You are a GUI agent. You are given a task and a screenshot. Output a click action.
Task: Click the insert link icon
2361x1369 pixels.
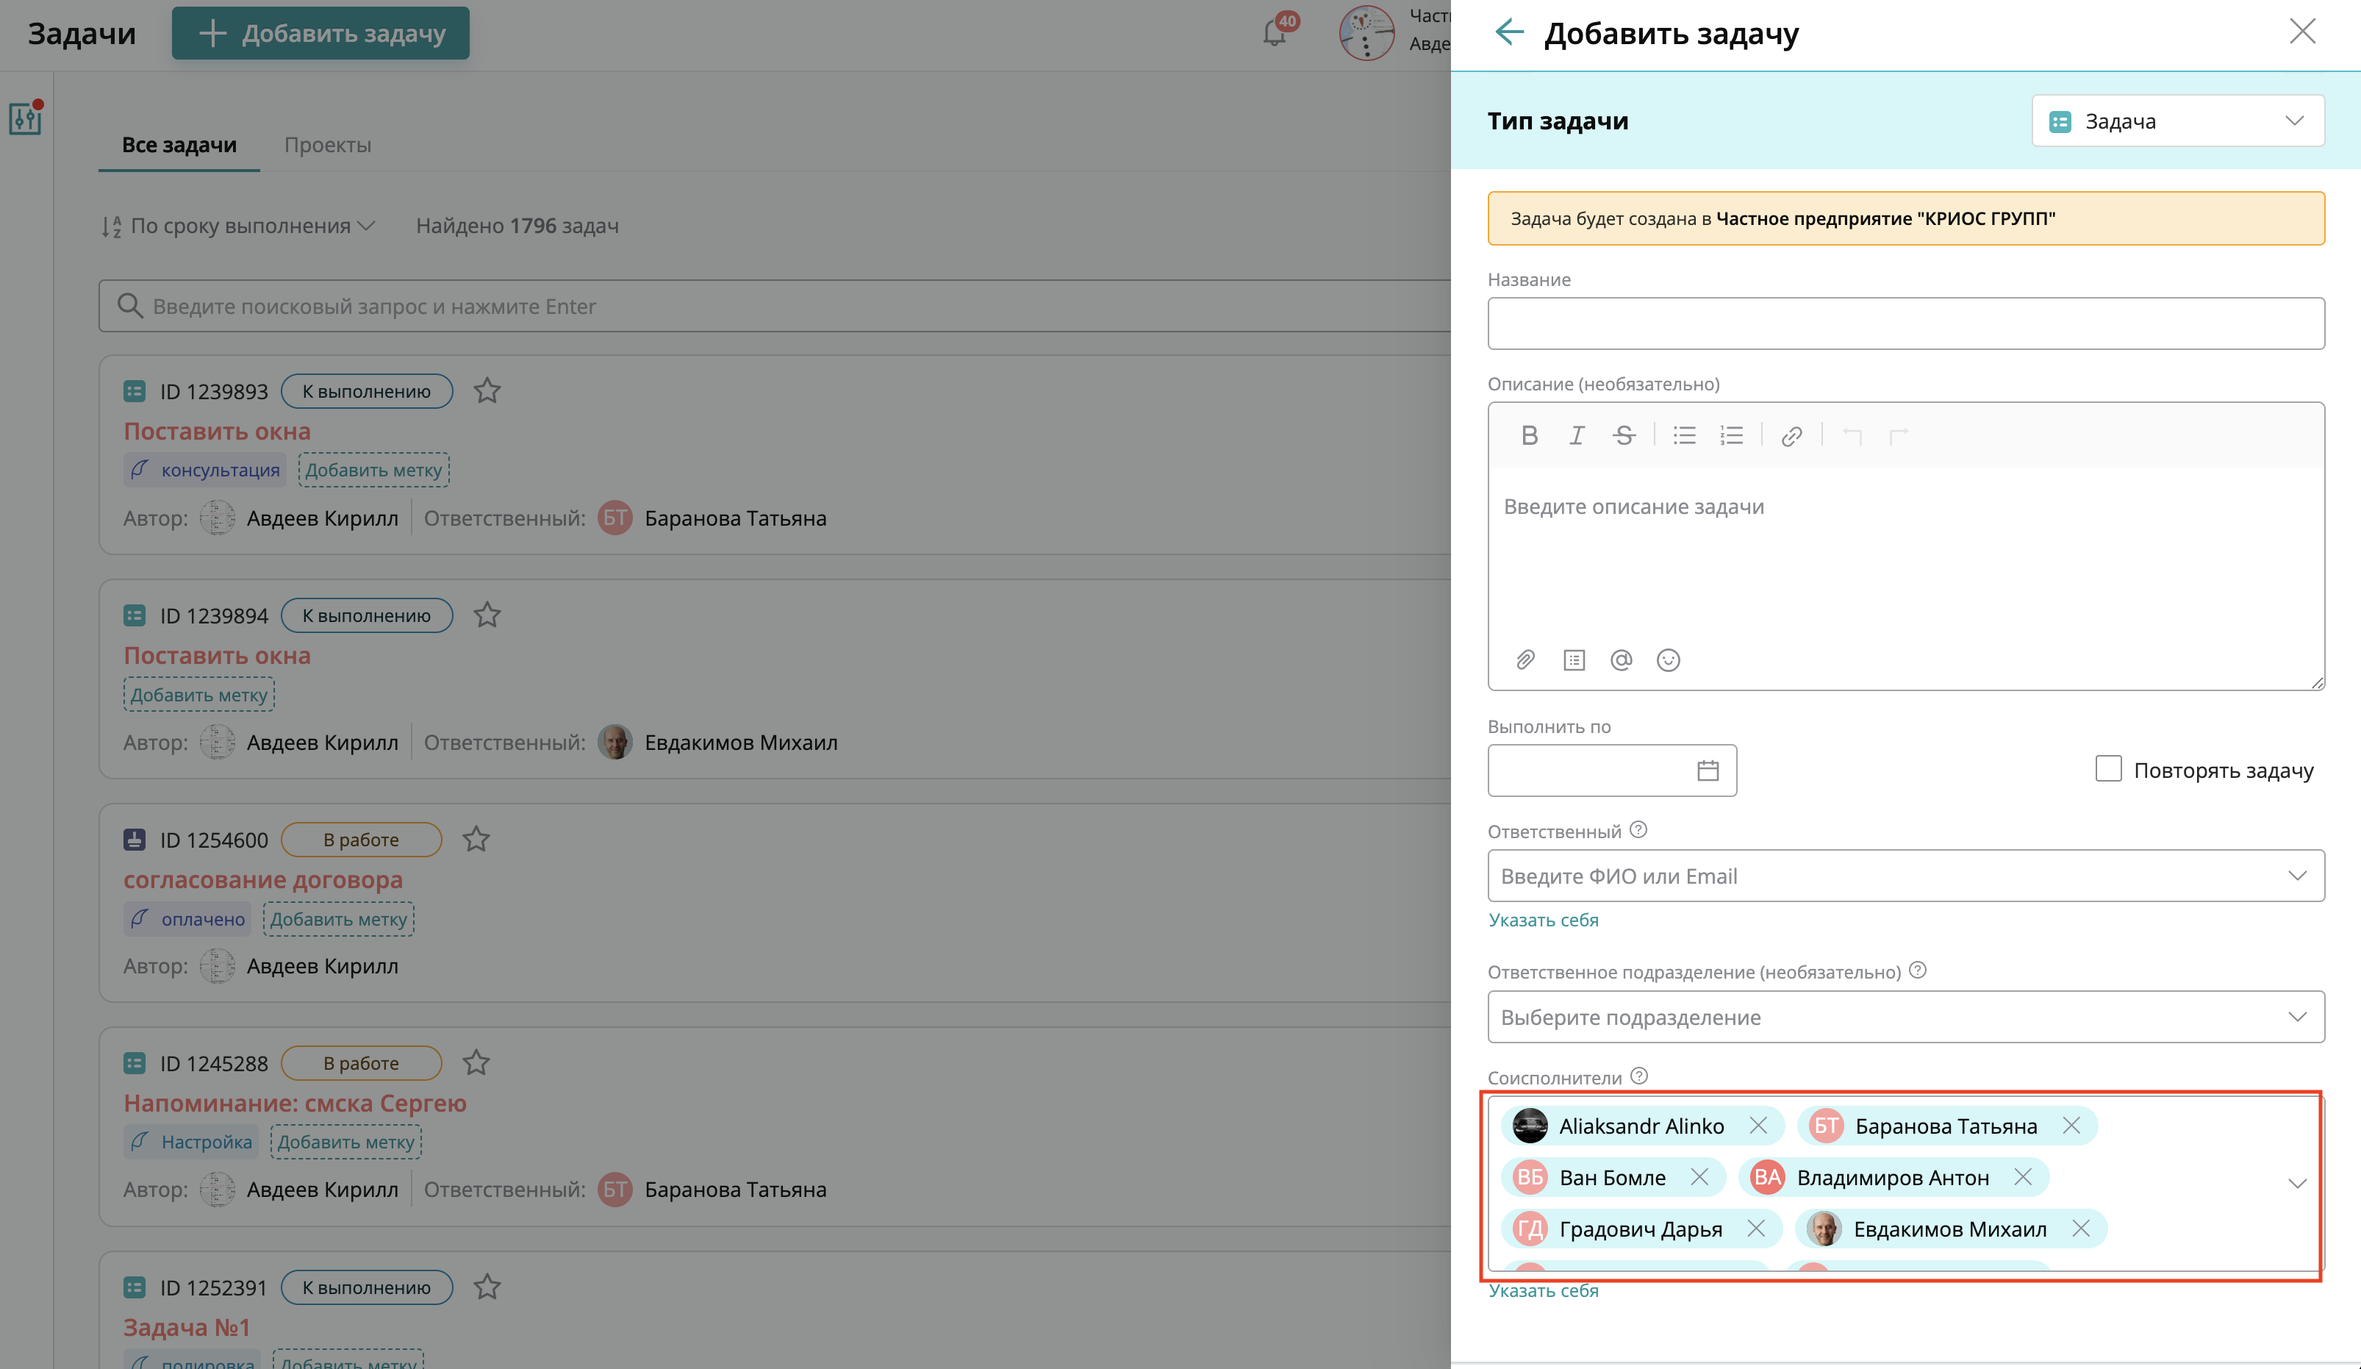pos(1791,436)
